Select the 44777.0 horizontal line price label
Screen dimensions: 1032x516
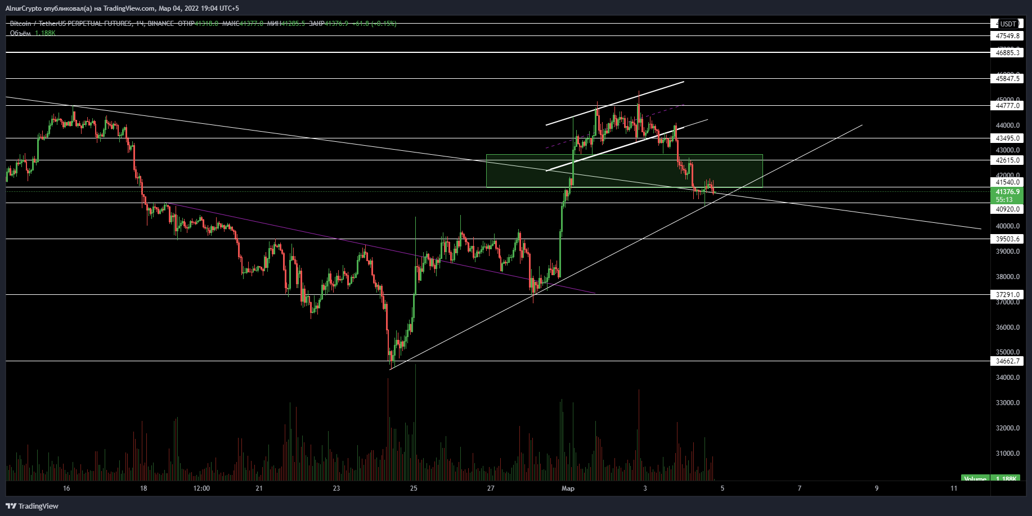[1007, 106]
